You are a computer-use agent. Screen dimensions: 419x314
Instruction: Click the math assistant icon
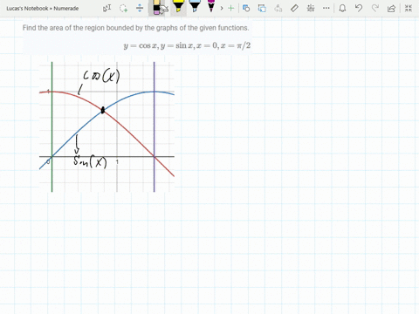311,8
